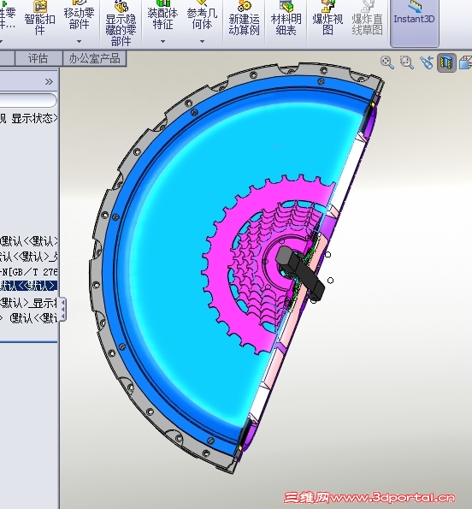This screenshot has height=509, width=472.
Task: Click the Exploded View (爆炸视图) tool
Action: point(327,18)
